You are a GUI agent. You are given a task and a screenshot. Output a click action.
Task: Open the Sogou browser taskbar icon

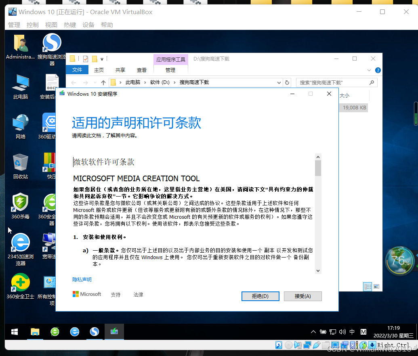click(95, 332)
